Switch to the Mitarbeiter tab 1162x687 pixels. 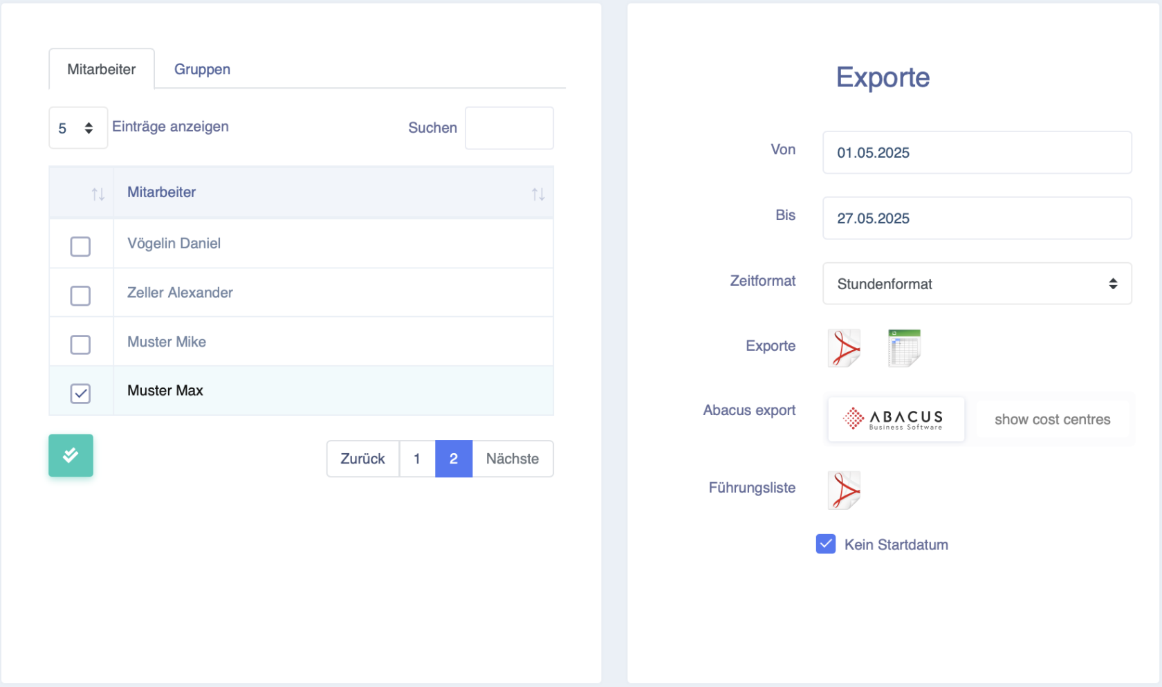coord(102,69)
